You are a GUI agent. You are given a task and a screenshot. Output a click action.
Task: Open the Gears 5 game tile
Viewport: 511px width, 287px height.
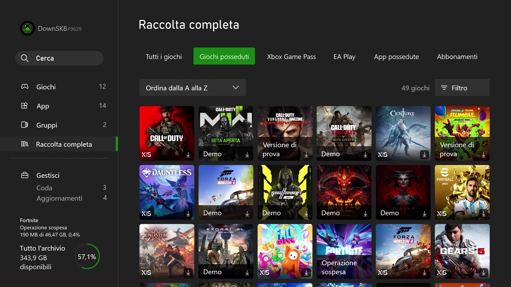(x=462, y=251)
